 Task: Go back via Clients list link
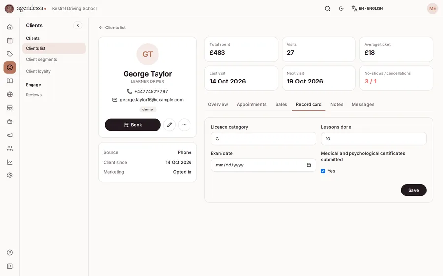(x=112, y=28)
